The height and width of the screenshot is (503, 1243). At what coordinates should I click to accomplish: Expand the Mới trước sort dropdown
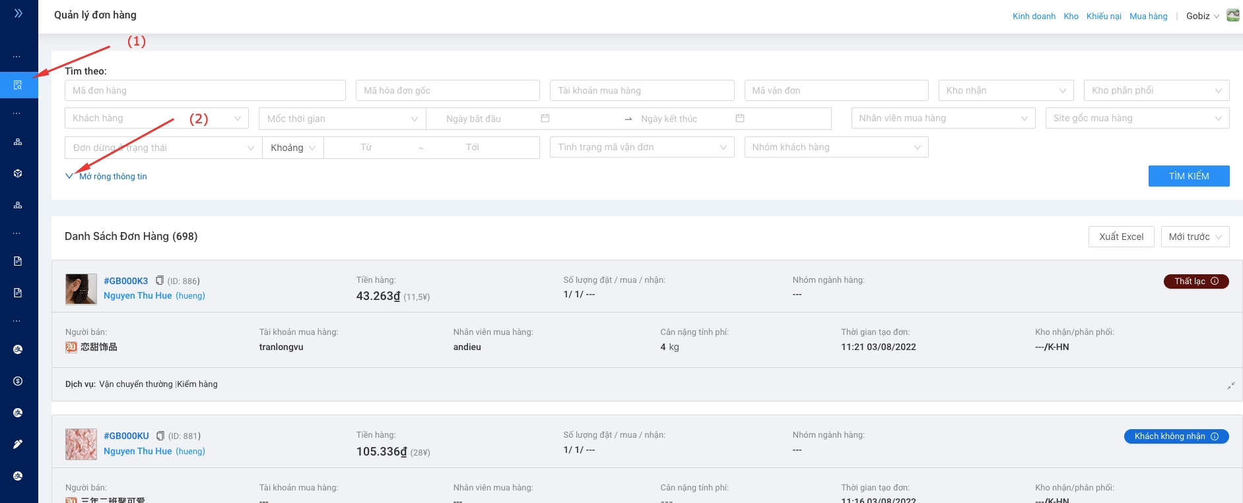pyautogui.click(x=1195, y=237)
